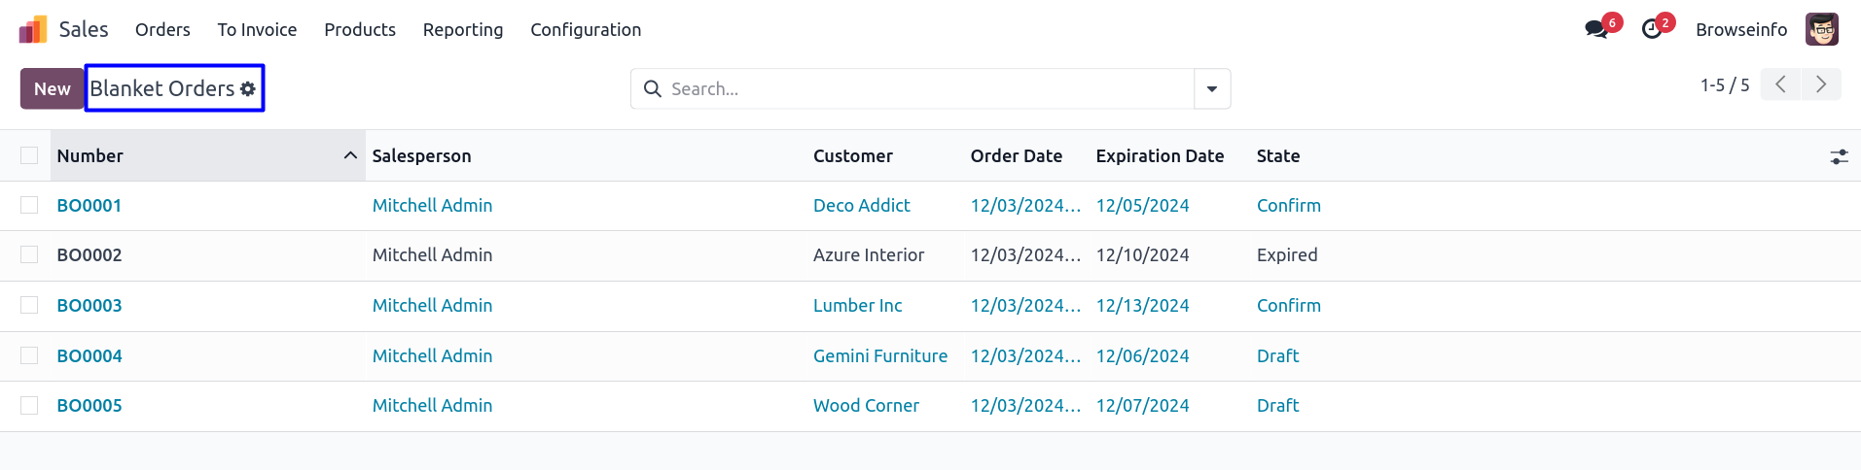This screenshot has width=1861, height=470.
Task: Go to the previous page arrow
Action: pyautogui.click(x=1780, y=84)
